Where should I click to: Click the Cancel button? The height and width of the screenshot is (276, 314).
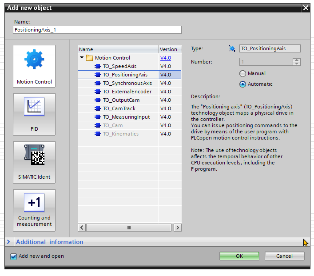(284, 256)
